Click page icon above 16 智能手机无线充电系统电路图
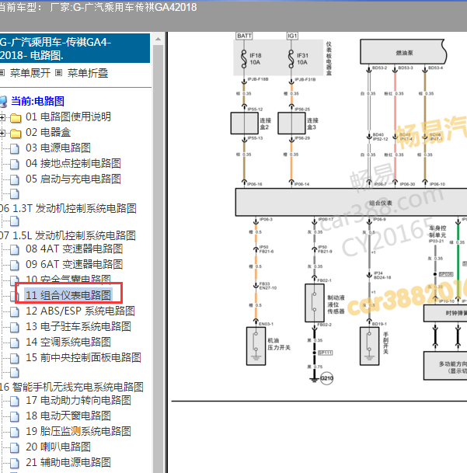 click(x=15, y=373)
